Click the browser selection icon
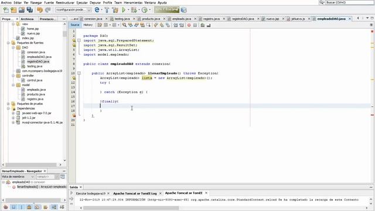This screenshot has height=211, width=375. click(97, 10)
